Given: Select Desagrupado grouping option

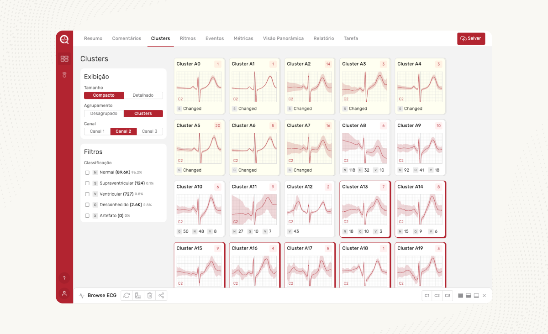Looking at the screenshot, I should 104,114.
